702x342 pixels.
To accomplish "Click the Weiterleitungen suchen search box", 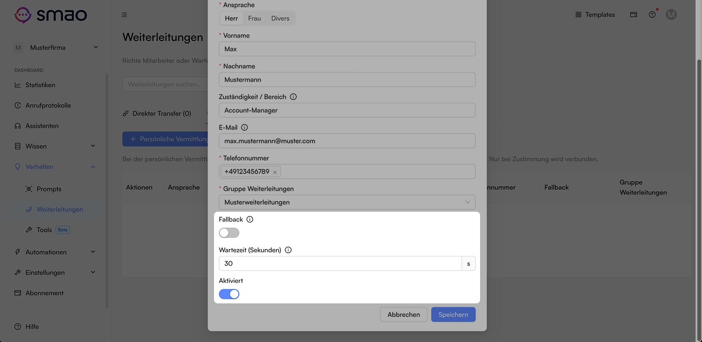I will tap(165, 84).
